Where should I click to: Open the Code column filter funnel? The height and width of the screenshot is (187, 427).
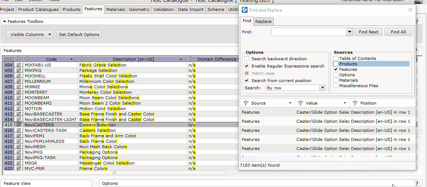(27, 59)
